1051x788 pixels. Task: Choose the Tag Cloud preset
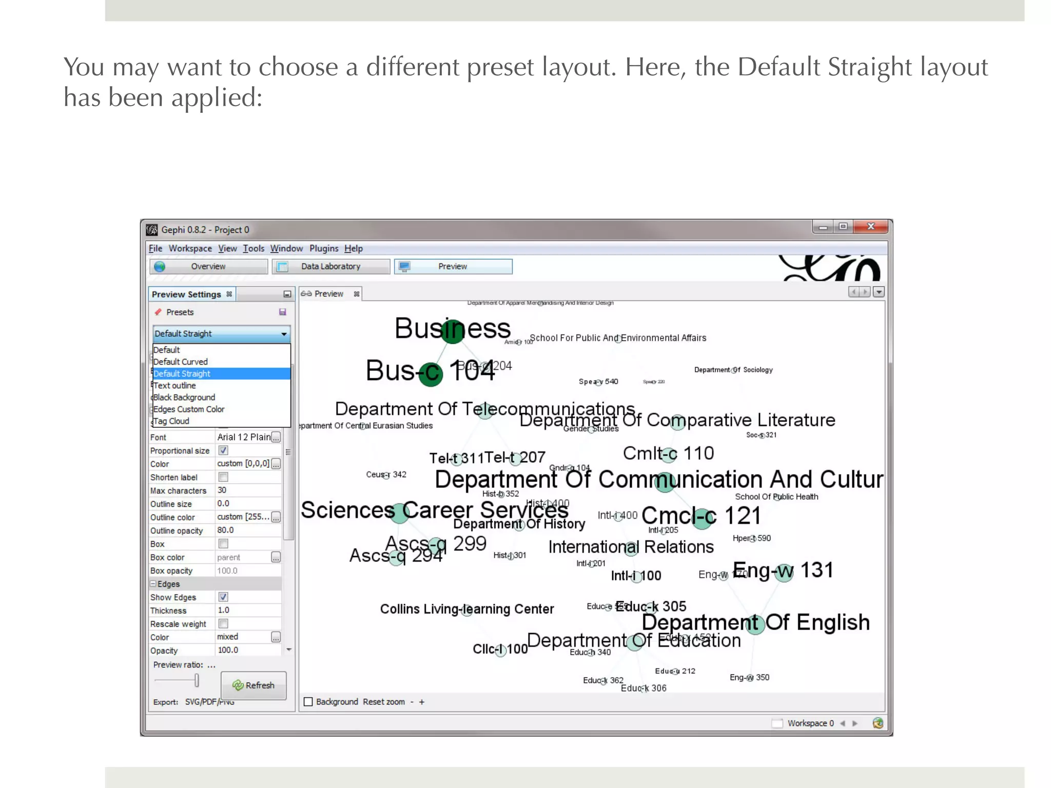(x=222, y=421)
